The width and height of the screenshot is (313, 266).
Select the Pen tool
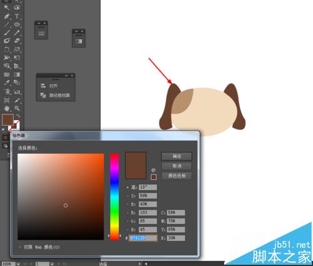pos(6,16)
